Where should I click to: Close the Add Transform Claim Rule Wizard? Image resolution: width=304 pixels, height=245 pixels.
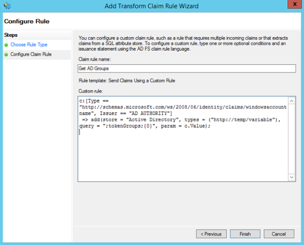point(294,4)
